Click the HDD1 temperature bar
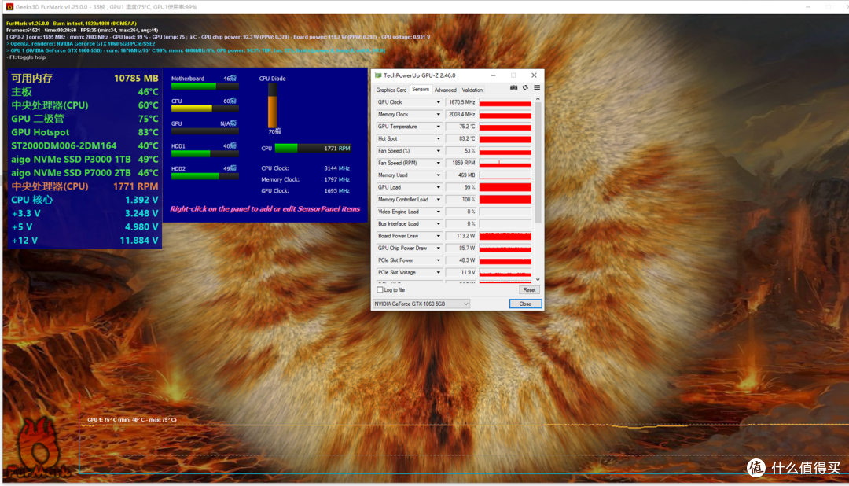The image size is (849, 486). tap(204, 154)
